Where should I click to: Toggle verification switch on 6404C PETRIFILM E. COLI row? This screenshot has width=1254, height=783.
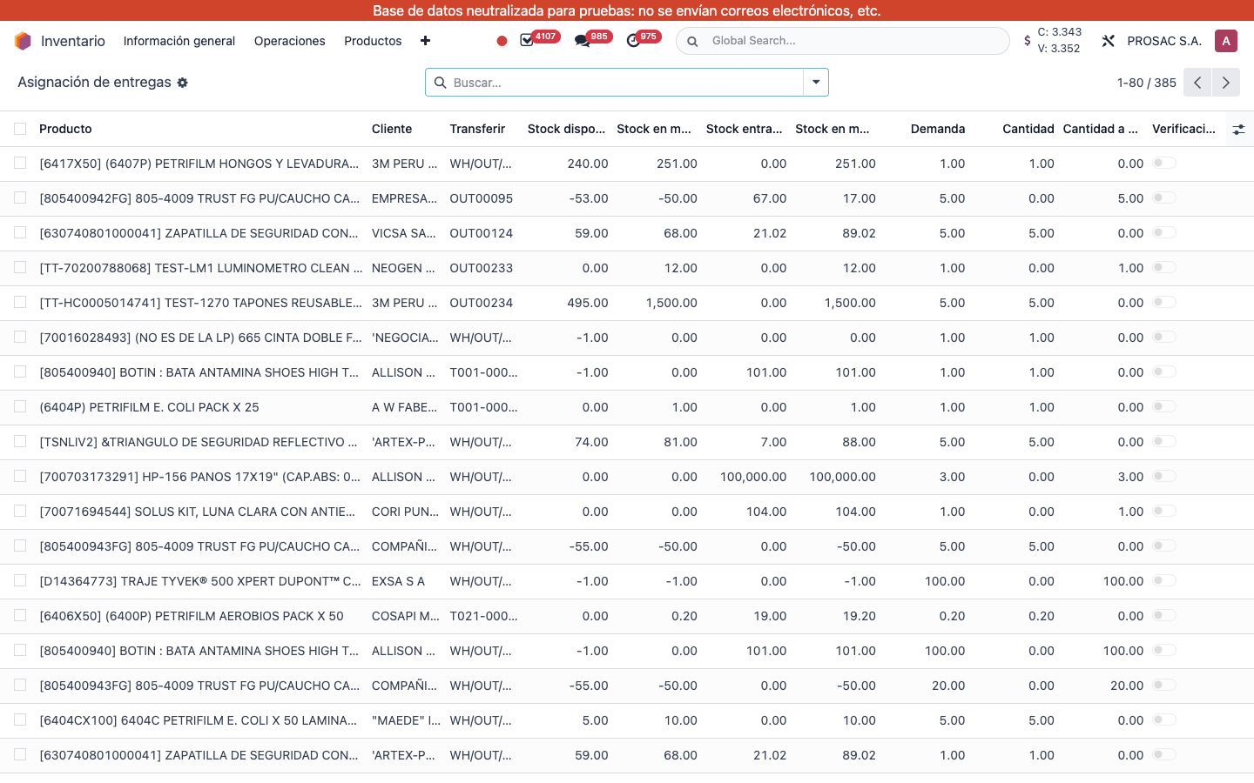pyautogui.click(x=1164, y=719)
